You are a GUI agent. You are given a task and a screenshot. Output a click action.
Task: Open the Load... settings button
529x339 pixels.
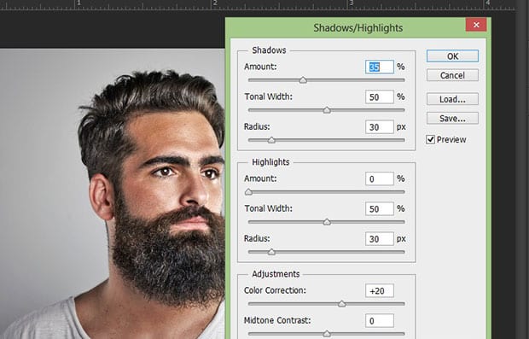(452, 99)
